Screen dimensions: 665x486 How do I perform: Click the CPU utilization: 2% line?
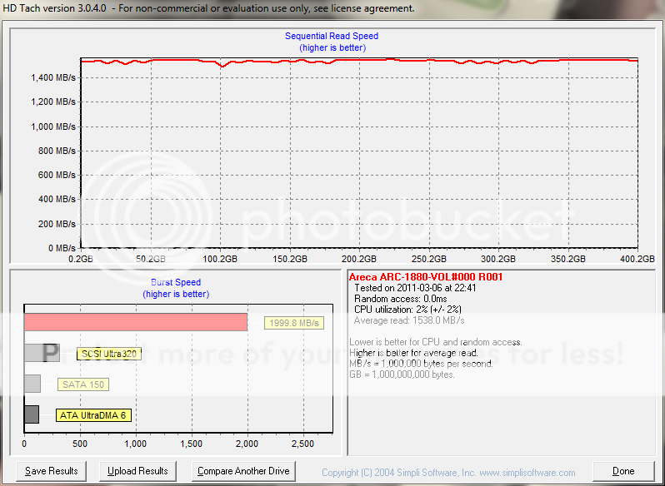tap(407, 310)
